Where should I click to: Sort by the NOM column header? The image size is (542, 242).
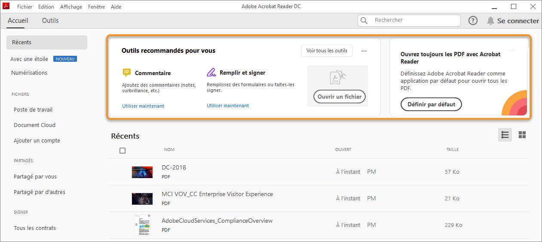169,150
